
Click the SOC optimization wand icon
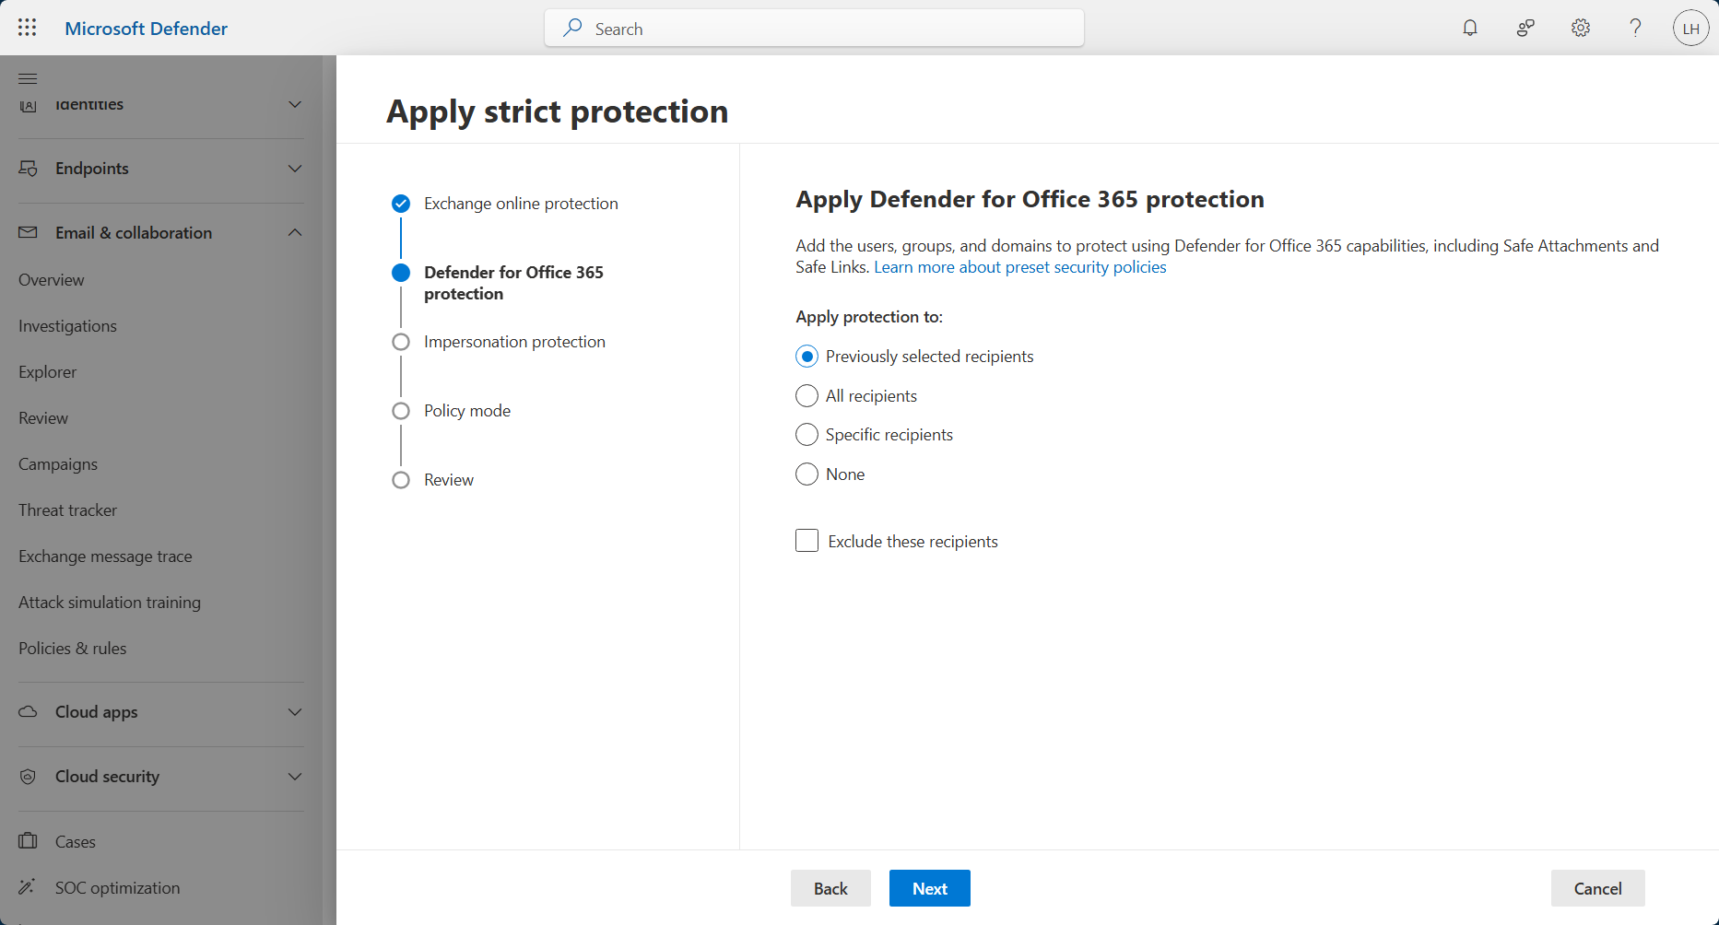28,887
